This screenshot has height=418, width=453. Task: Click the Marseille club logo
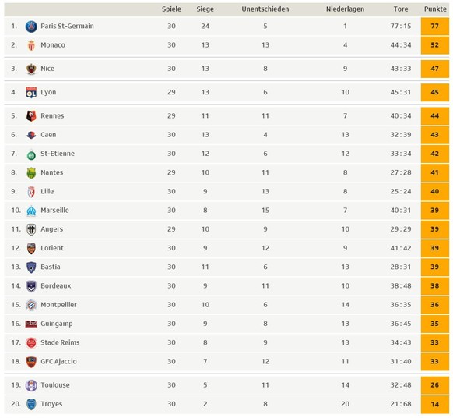[31, 211]
